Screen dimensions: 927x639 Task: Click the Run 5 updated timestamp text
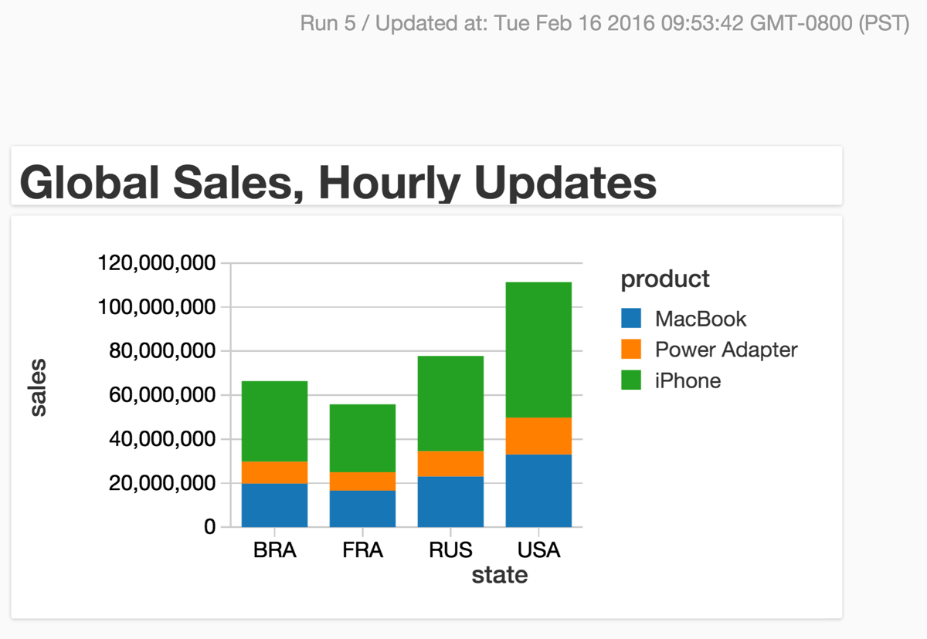click(x=605, y=22)
